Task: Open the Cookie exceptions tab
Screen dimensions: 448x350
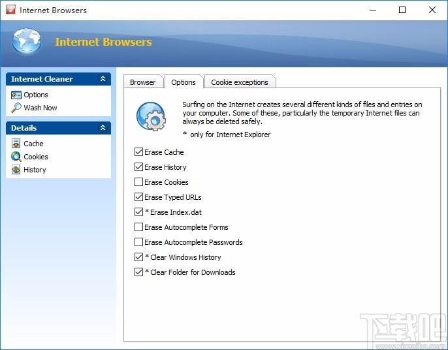Action: coord(240,82)
